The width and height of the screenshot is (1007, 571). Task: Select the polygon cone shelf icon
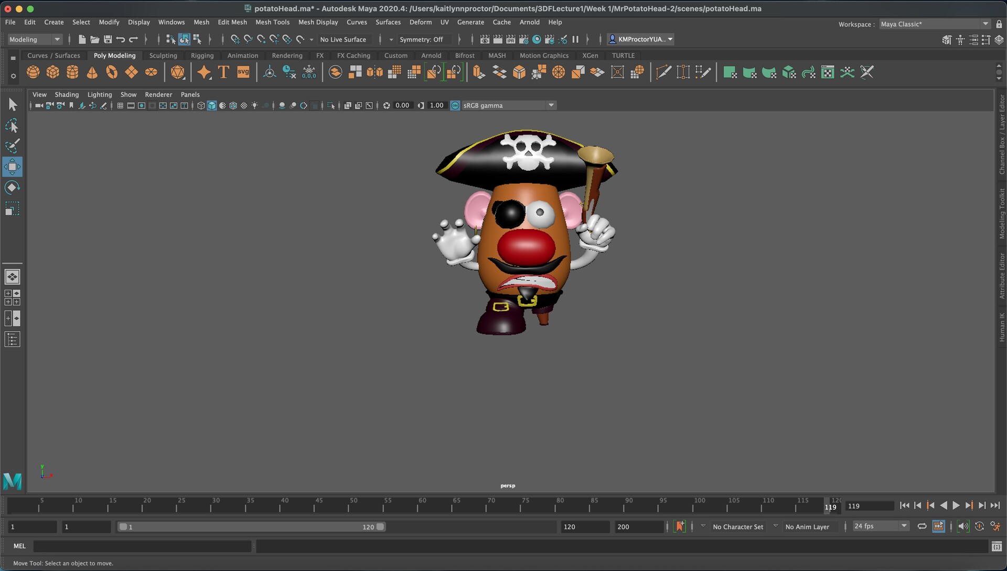(x=92, y=72)
